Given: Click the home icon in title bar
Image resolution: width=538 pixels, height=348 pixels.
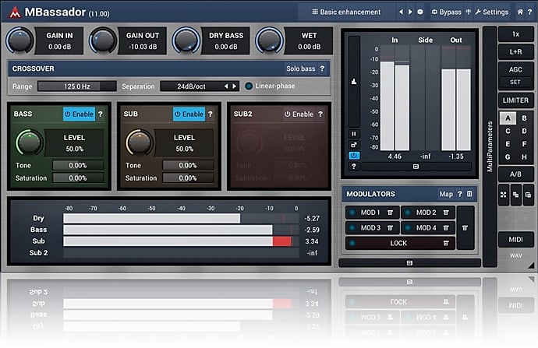Looking at the screenshot, I should tap(518, 12).
